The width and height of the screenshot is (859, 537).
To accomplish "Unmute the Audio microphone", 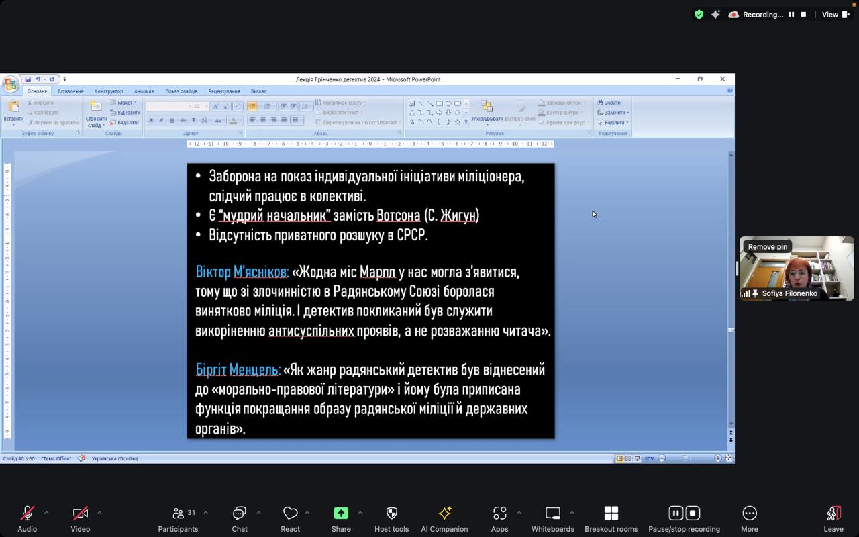I will pyautogui.click(x=28, y=514).
